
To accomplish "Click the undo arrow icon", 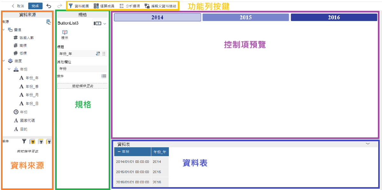I will [49, 6].
